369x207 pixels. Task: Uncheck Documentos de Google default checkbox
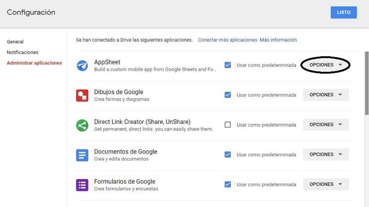(228, 154)
